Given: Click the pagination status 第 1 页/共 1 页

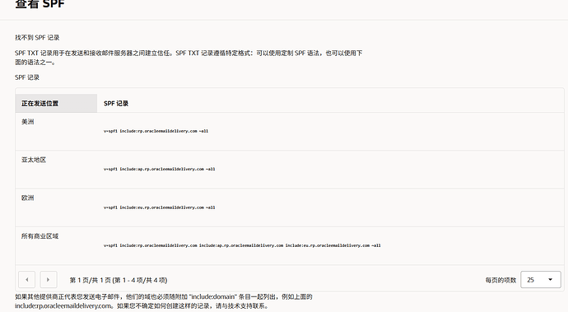Looking at the screenshot, I should click(118, 280).
